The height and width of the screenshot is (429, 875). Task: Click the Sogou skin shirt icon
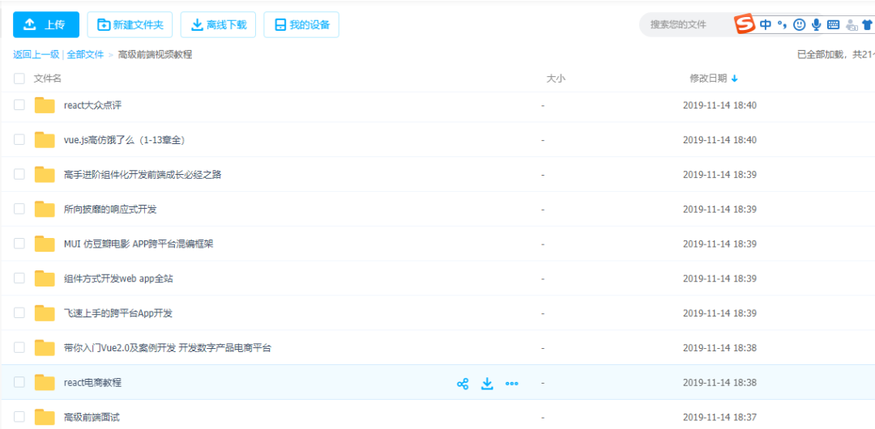[868, 25]
